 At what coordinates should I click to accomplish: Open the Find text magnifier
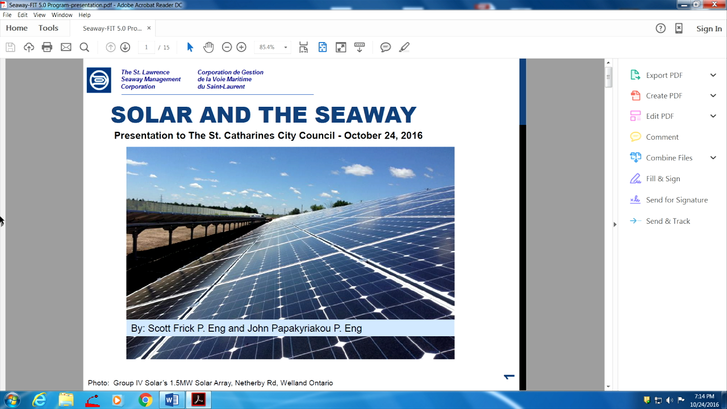(84, 47)
